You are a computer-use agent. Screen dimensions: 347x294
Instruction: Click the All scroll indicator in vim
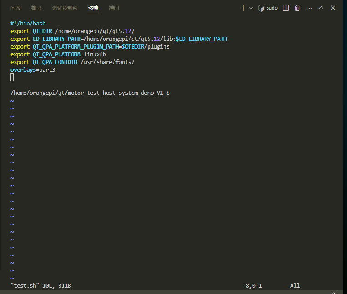point(295,285)
